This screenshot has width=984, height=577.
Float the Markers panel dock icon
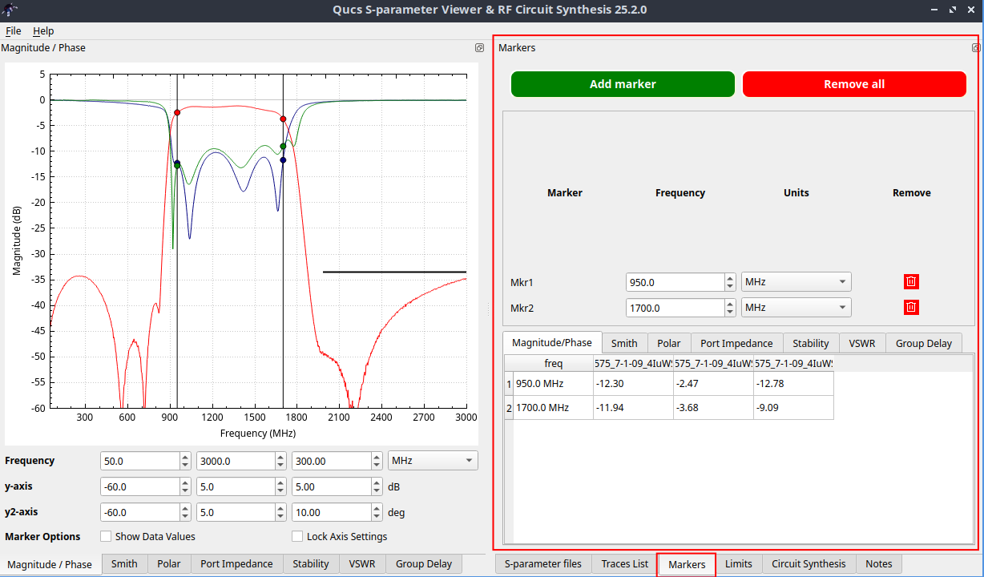click(976, 48)
